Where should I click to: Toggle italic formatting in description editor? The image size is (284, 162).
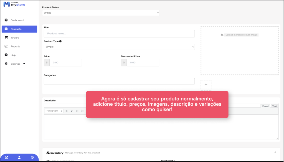[72, 111]
